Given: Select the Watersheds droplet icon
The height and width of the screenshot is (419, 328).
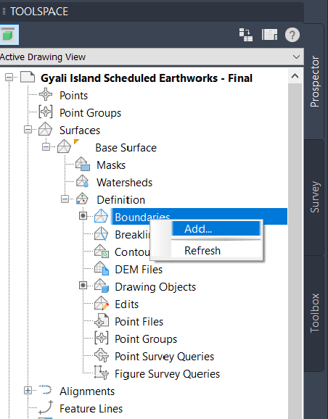Looking at the screenshot, I should [83, 182].
